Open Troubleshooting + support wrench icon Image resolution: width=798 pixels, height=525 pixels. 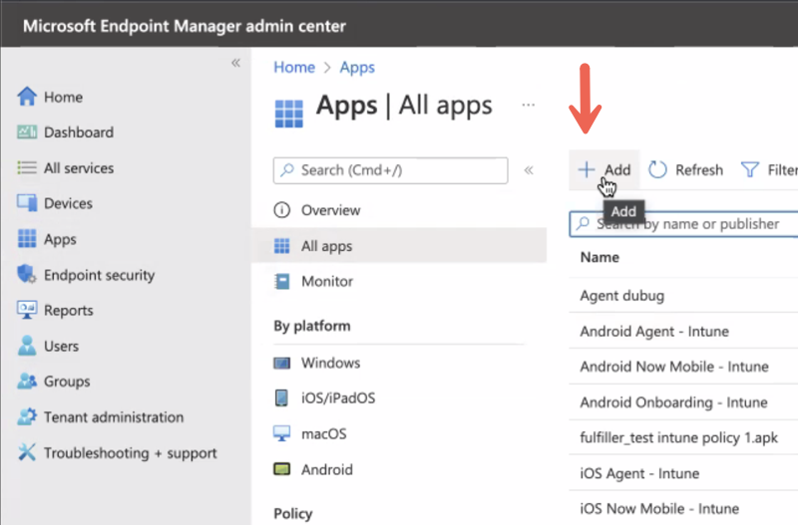point(27,452)
